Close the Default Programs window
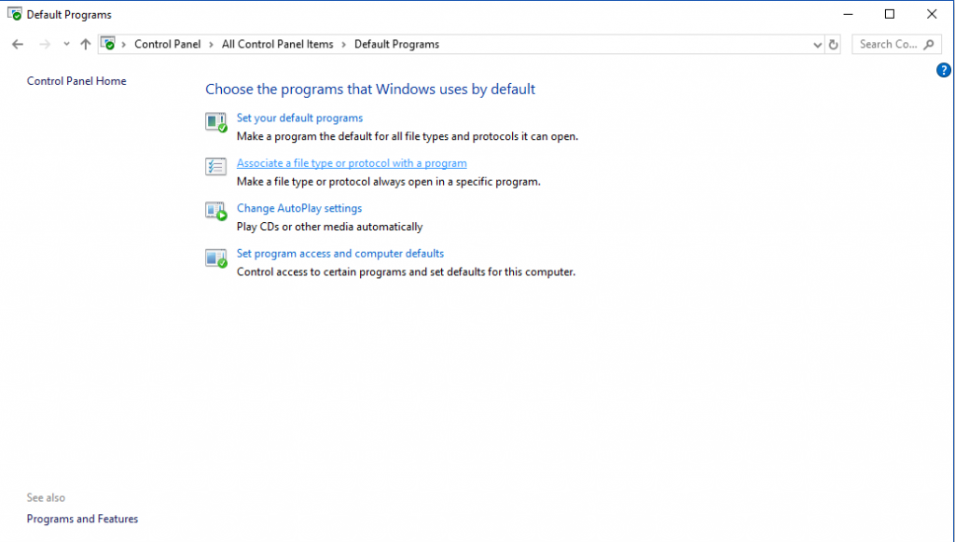This screenshot has height=542, width=955. (932, 14)
